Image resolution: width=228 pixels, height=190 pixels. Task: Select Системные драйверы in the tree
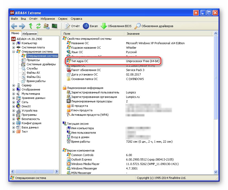click(41, 64)
